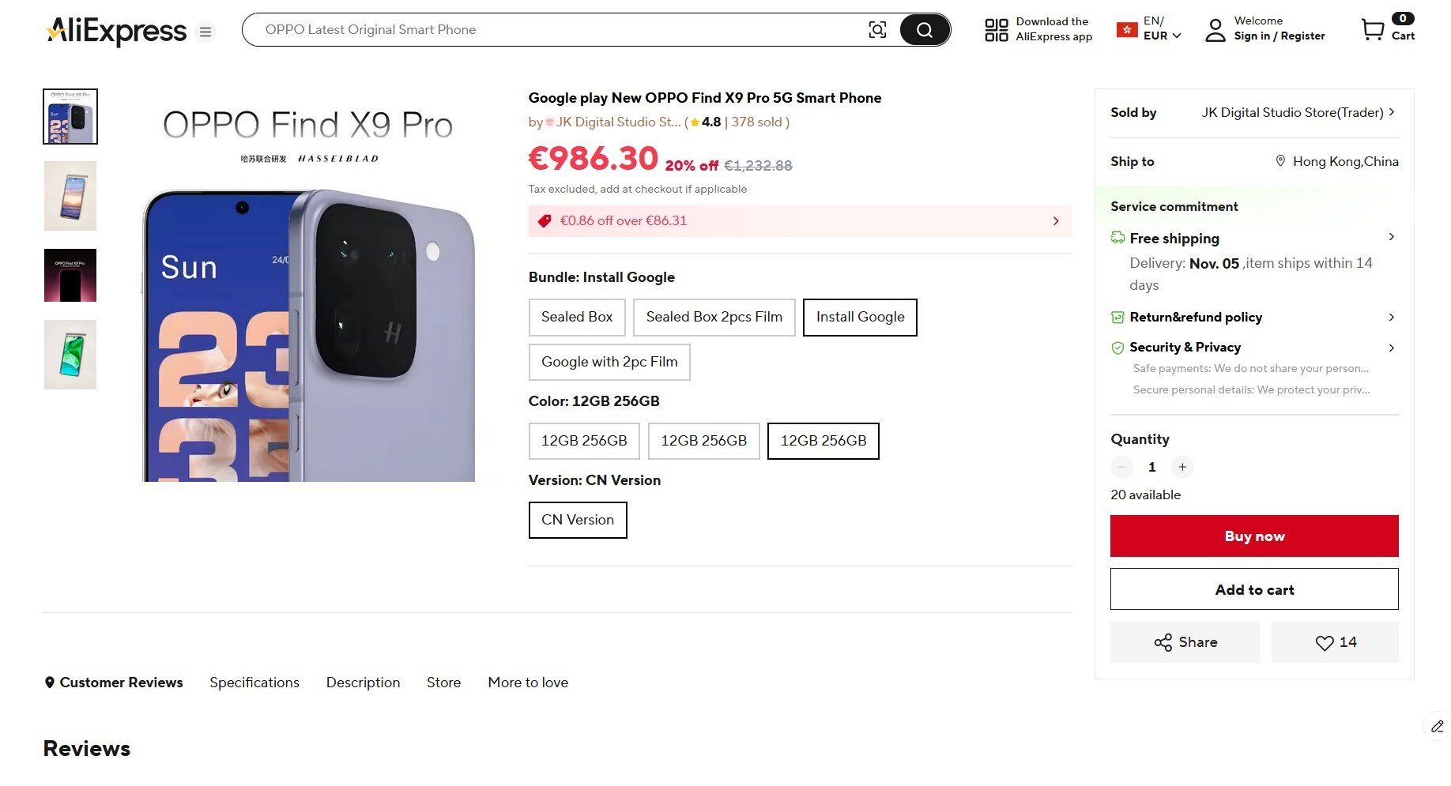Click the QR code app download icon
Image resolution: width=1451 pixels, height=786 pixels.
tap(996, 30)
